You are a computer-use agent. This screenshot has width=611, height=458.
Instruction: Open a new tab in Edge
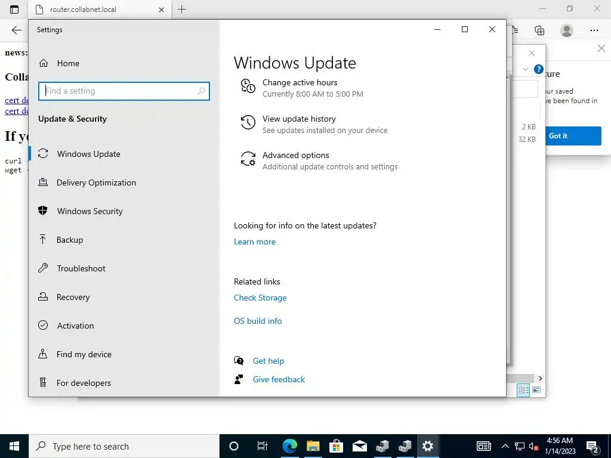181,10
